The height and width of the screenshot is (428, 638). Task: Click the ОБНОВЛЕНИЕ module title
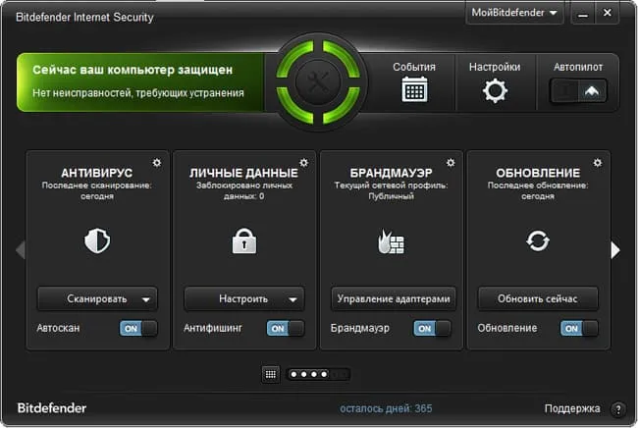[538, 173]
